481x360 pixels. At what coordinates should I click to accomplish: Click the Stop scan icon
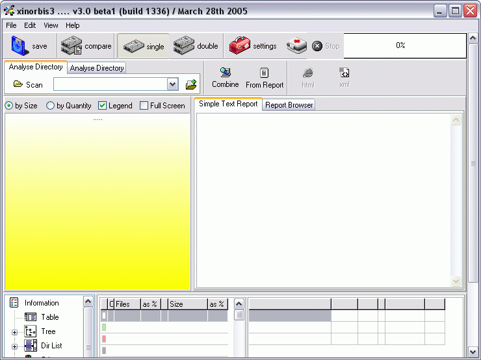pyautogui.click(x=317, y=46)
